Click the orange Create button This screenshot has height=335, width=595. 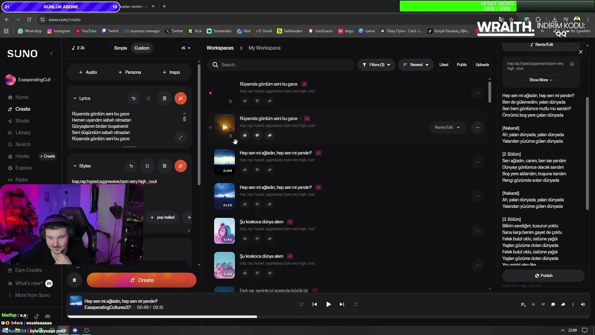pyautogui.click(x=142, y=280)
